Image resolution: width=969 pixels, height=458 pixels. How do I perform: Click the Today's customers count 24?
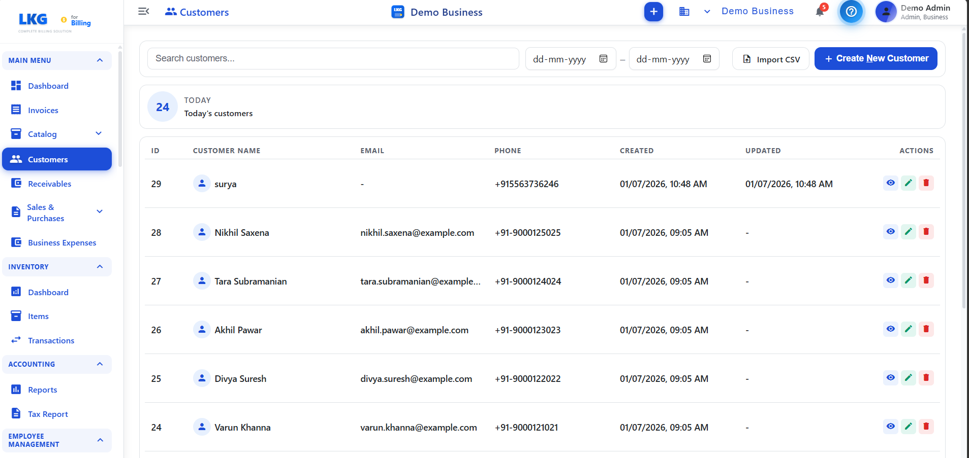point(163,107)
